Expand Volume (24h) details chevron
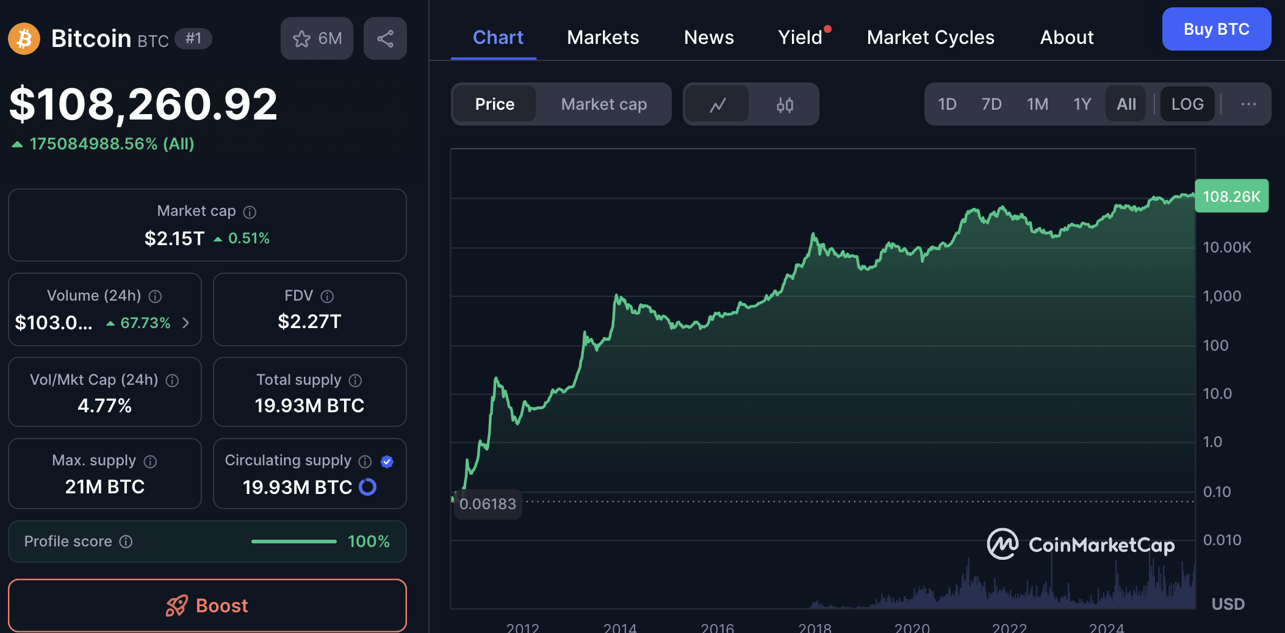The width and height of the screenshot is (1285, 633). pos(186,323)
